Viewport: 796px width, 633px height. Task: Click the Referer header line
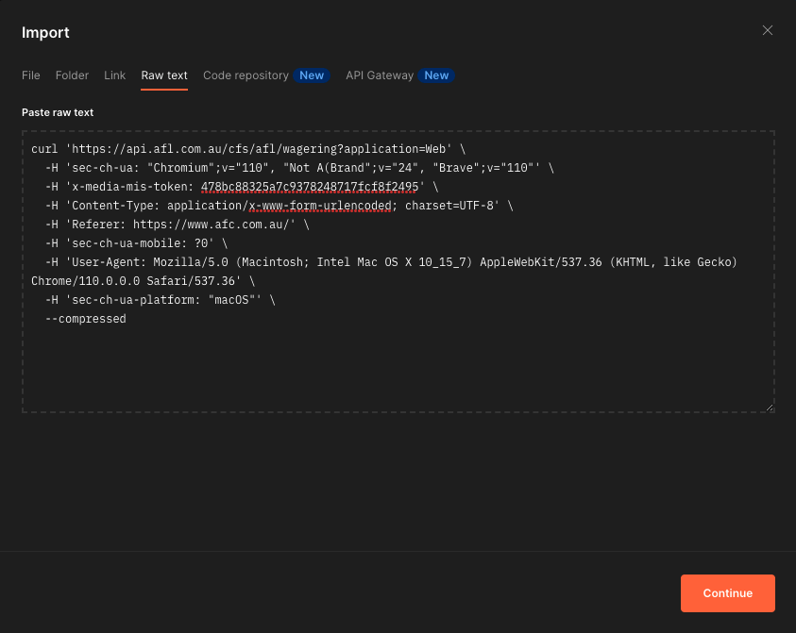click(x=178, y=225)
